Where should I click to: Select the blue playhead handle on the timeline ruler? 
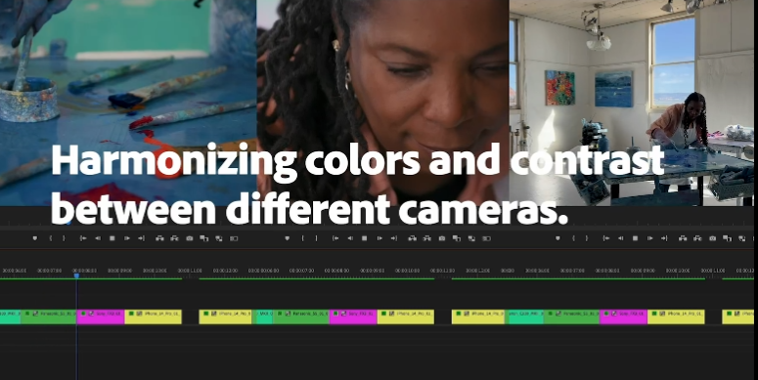[76, 275]
